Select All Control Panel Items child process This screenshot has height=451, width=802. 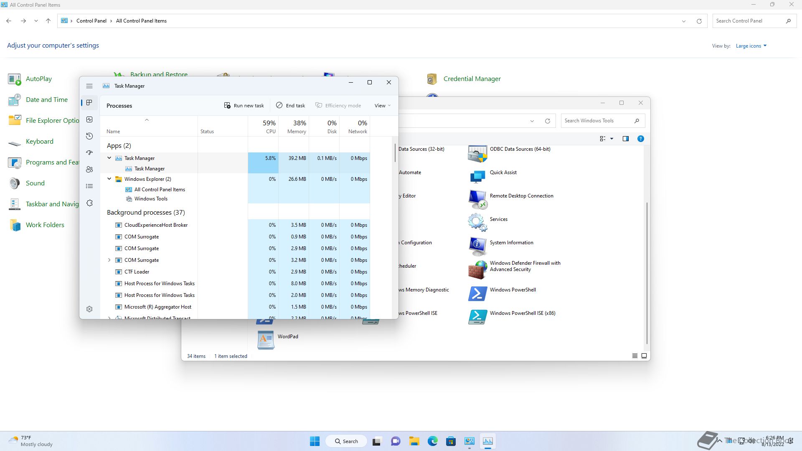[160, 190]
